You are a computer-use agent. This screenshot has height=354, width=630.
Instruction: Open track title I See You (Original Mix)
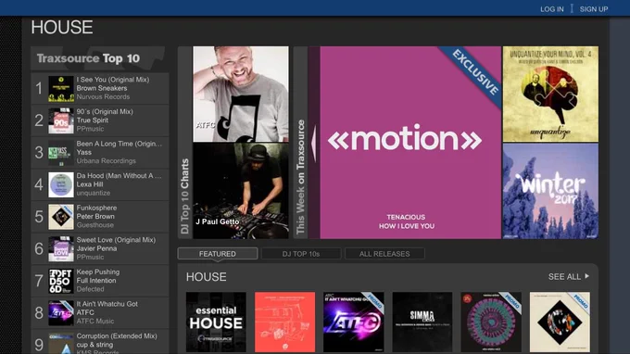pyautogui.click(x=112, y=80)
